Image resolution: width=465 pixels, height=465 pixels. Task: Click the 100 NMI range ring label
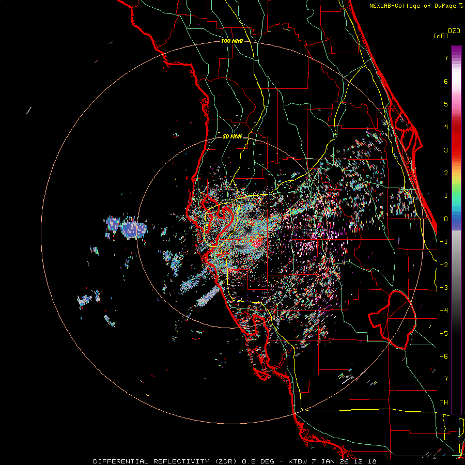coord(232,41)
